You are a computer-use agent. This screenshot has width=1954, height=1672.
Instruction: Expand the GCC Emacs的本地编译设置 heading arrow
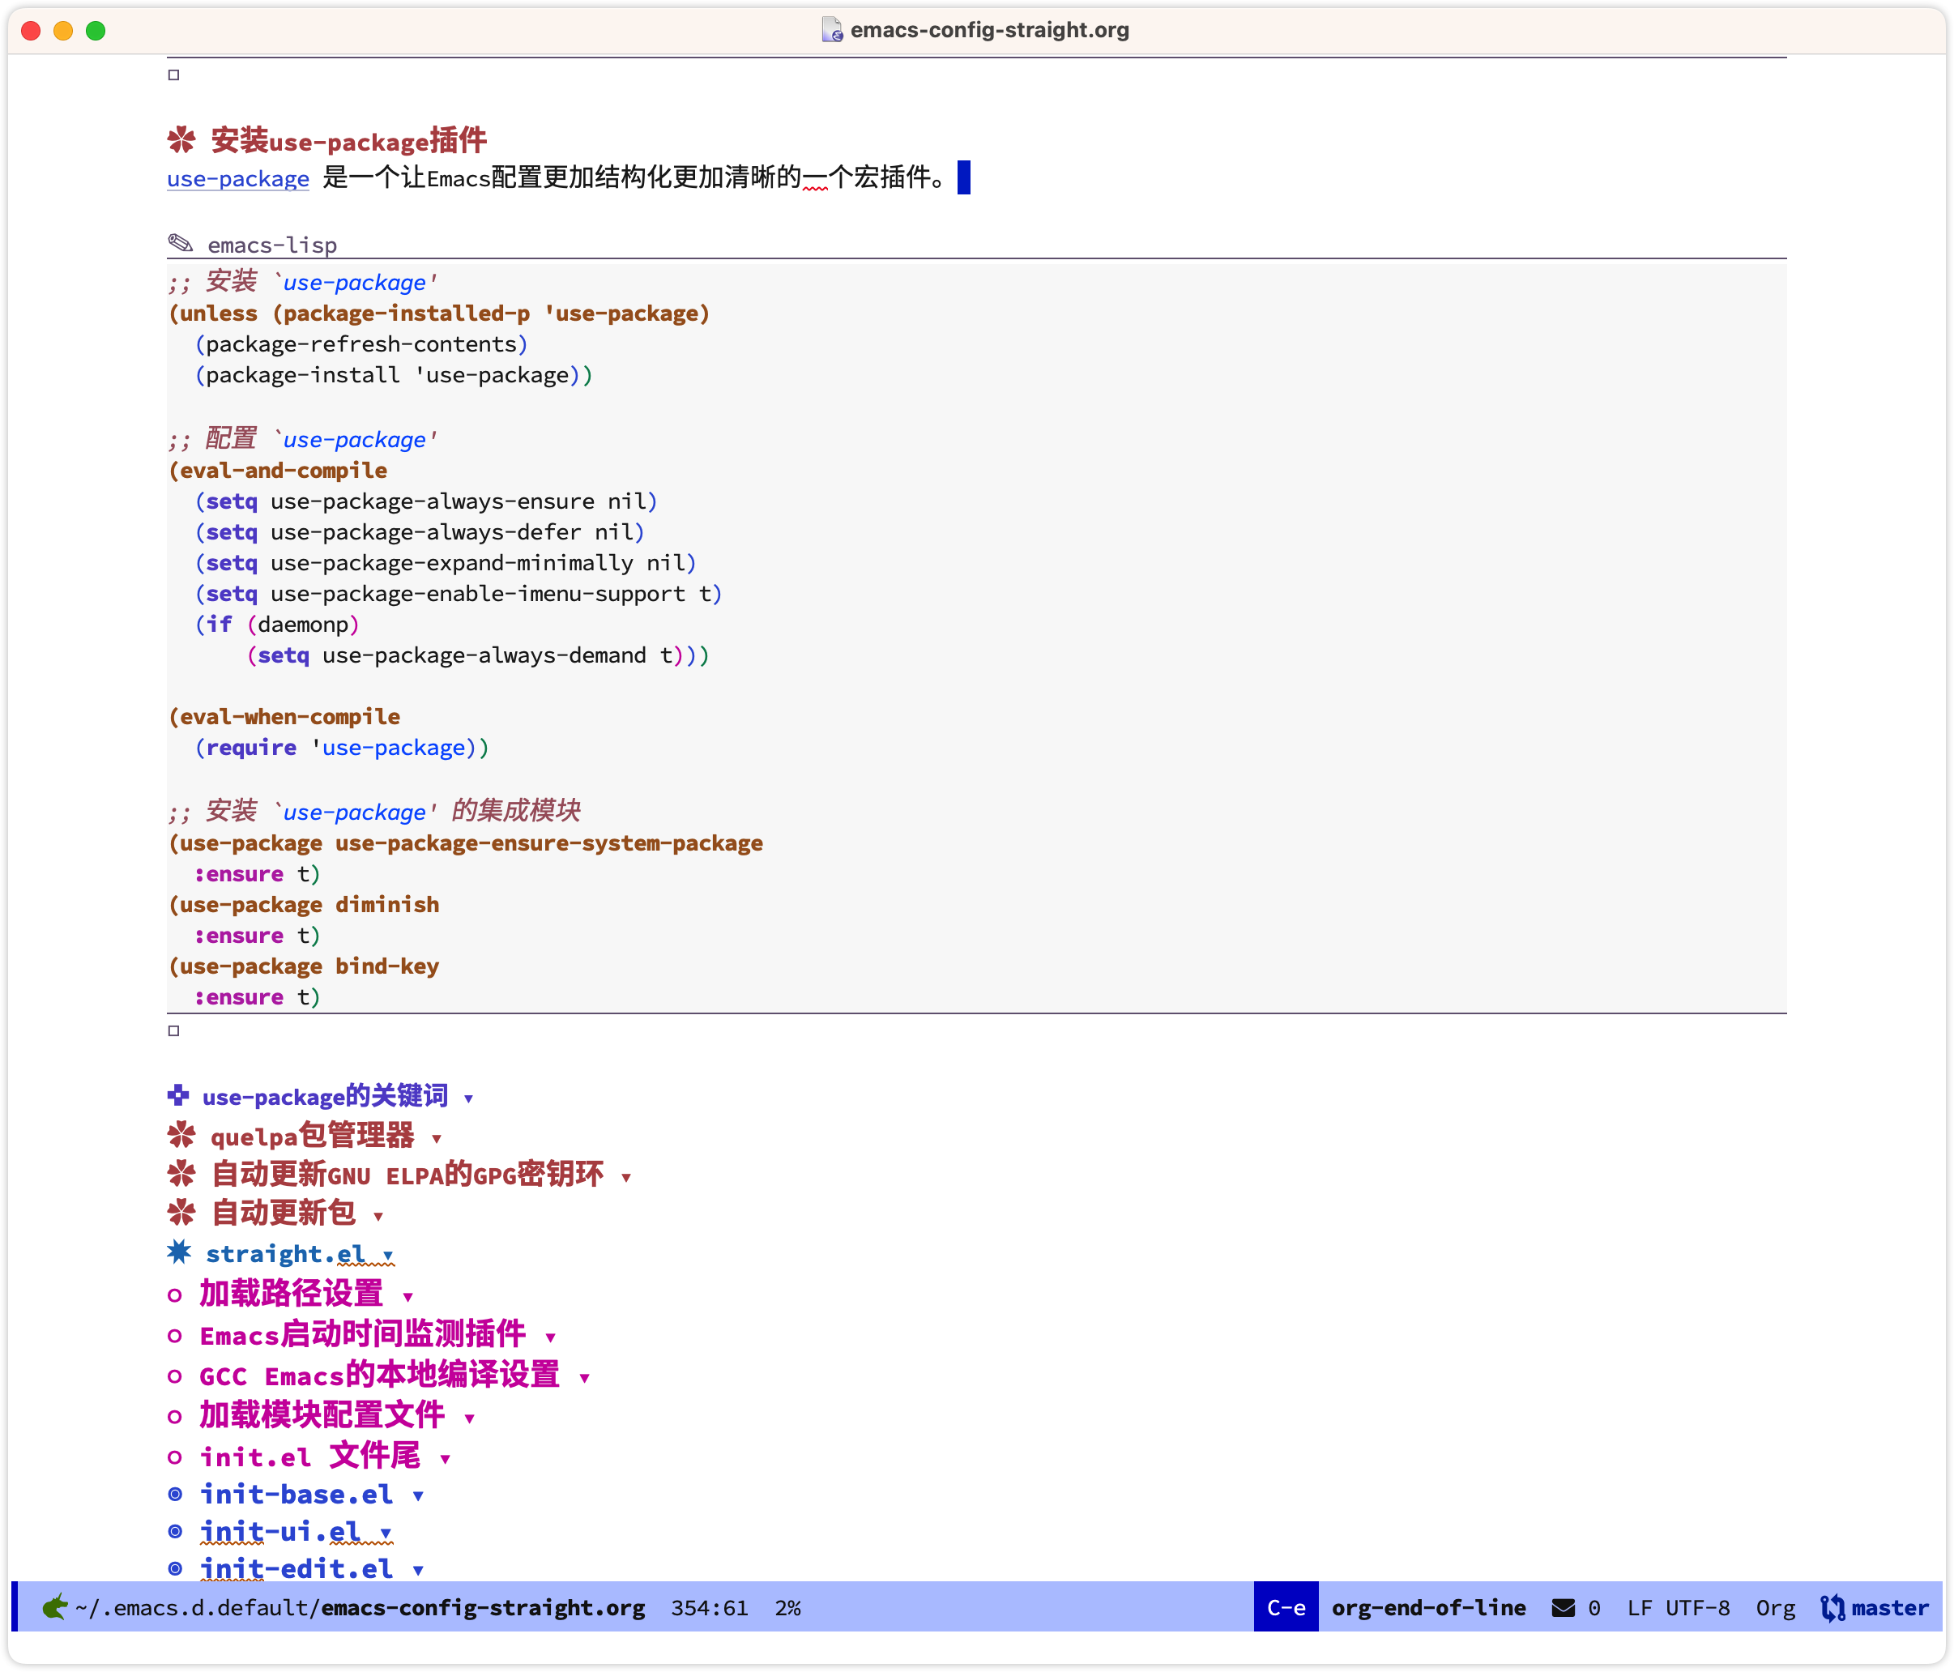pyautogui.click(x=585, y=1379)
